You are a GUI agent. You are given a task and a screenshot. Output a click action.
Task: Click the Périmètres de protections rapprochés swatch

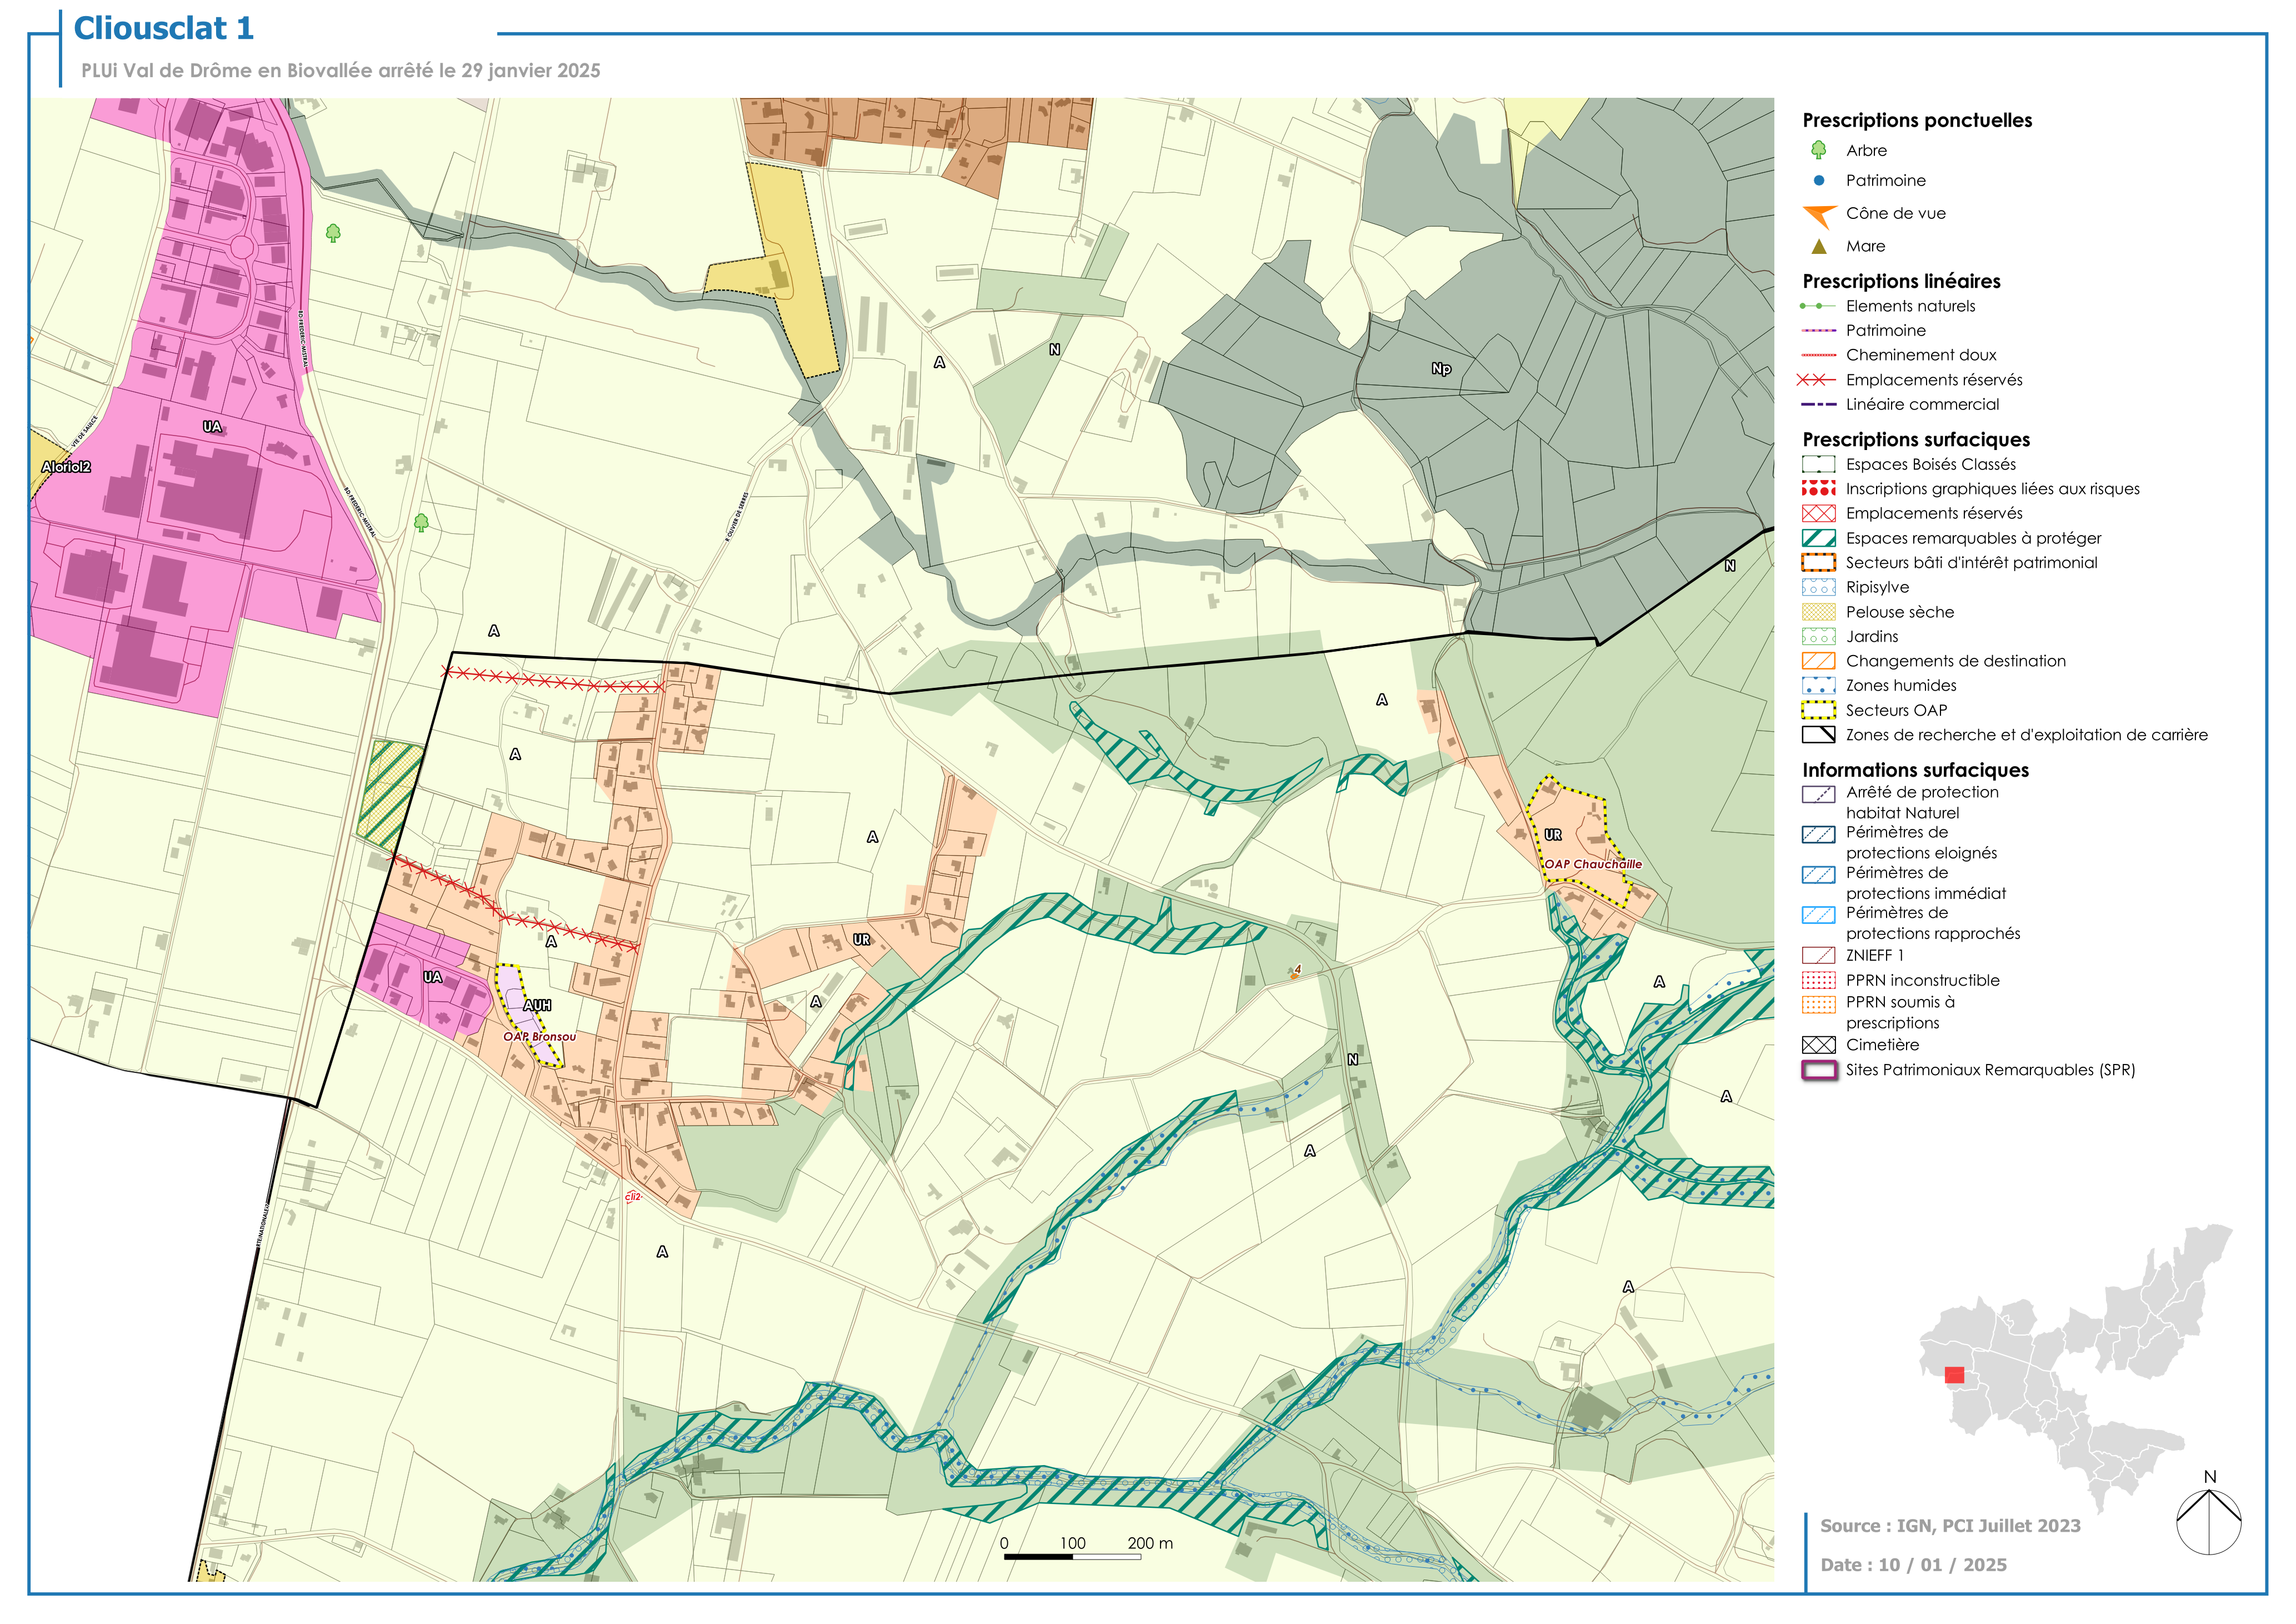(x=1818, y=914)
